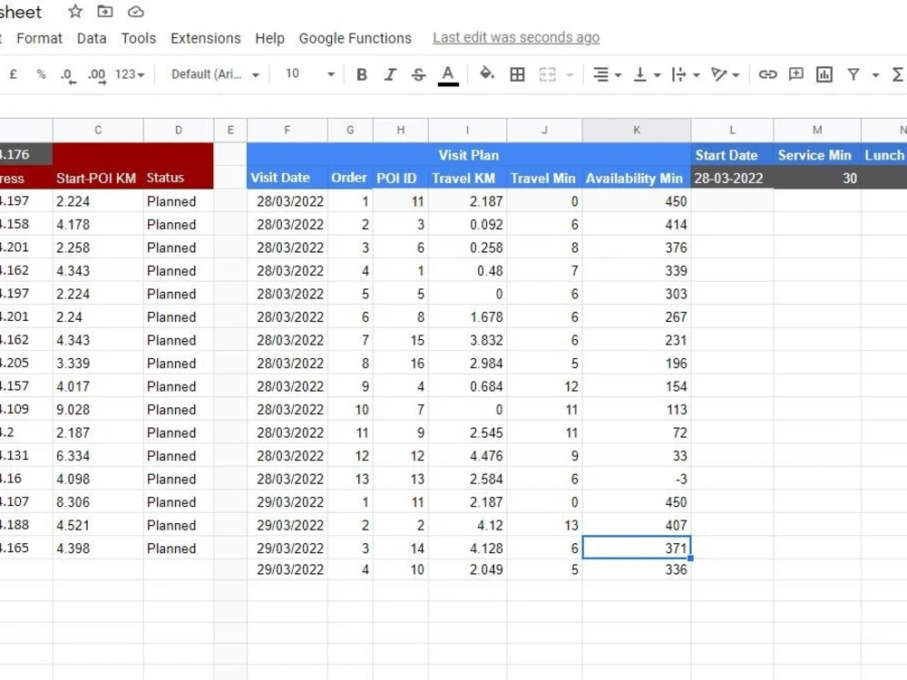
Task: Select column M header
Action: coord(817,130)
